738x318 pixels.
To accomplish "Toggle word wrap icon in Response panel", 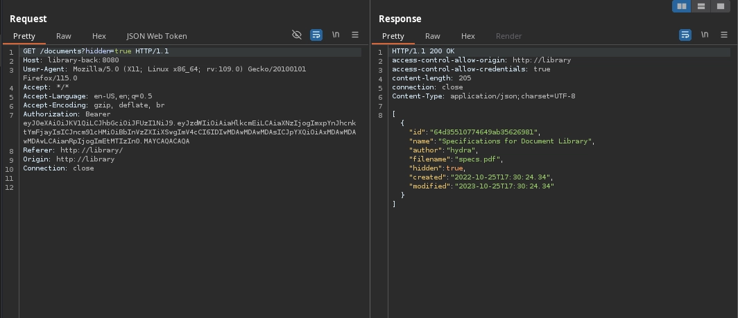I will [685, 35].
